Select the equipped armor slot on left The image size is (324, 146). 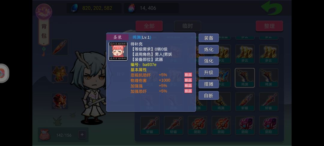click(60, 74)
